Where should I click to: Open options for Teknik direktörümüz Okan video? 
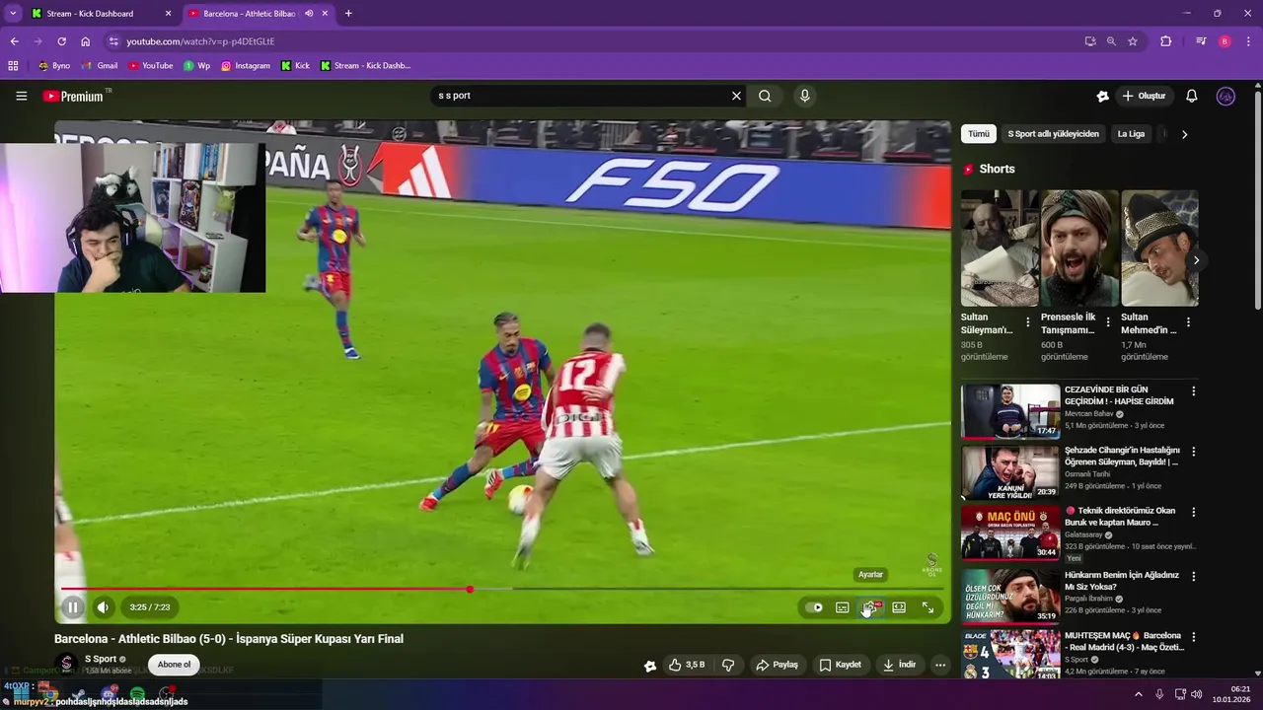(x=1193, y=513)
